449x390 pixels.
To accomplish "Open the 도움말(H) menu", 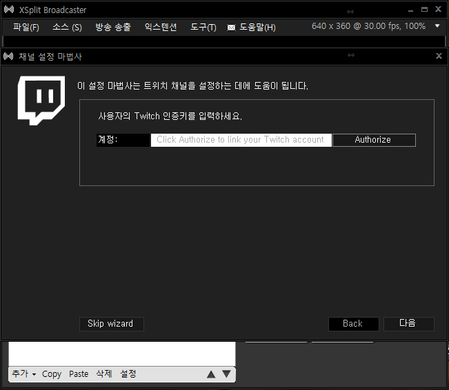I will tap(257, 28).
